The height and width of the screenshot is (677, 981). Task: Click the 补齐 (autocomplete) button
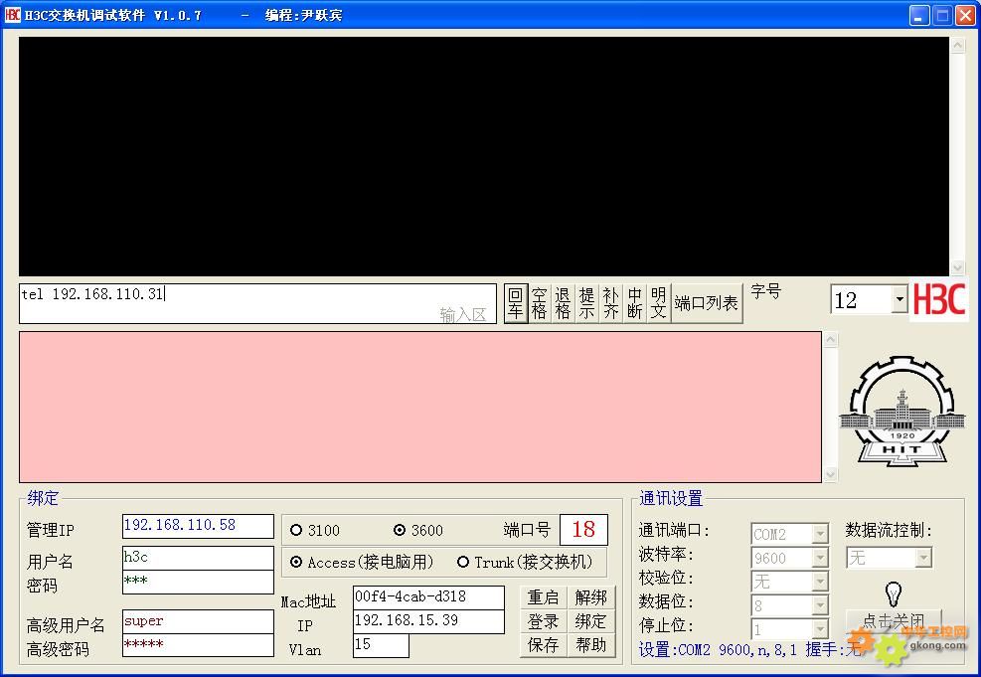click(610, 303)
